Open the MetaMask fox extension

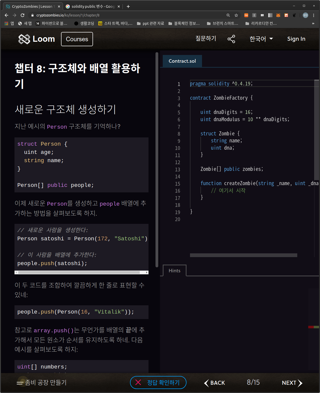pyautogui.click(x=278, y=15)
